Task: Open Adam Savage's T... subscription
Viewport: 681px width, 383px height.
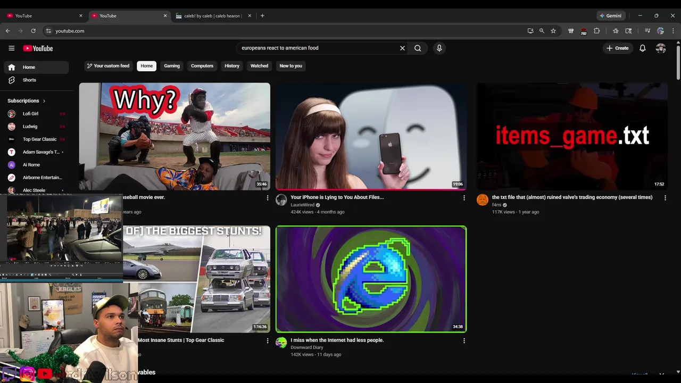Action: 36,152
